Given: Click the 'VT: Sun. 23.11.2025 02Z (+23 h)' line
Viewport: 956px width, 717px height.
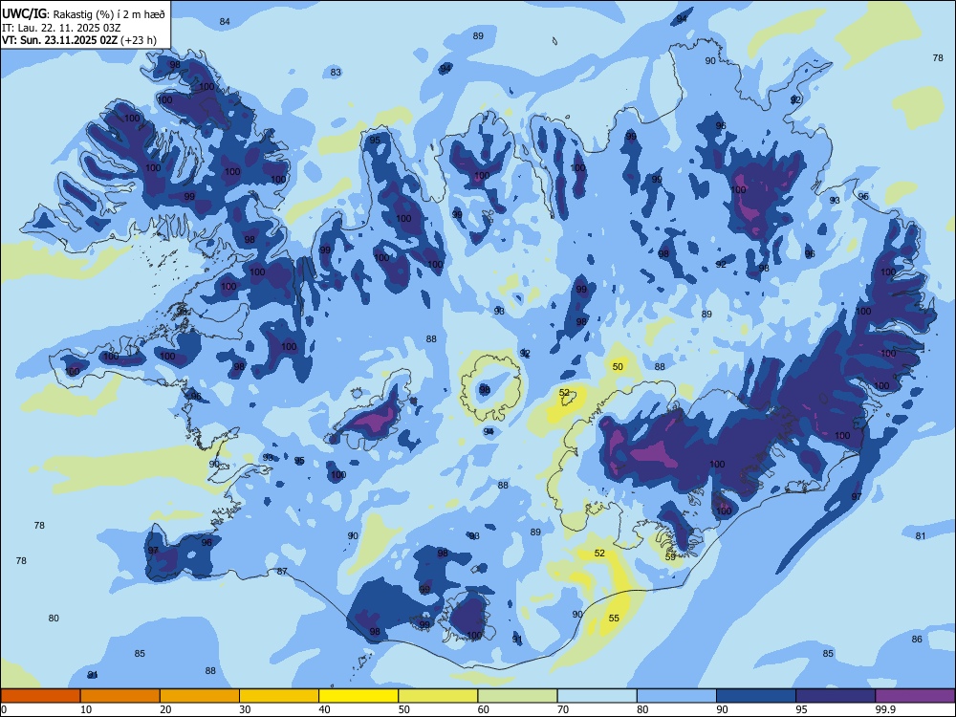Looking at the screenshot, I should [x=79, y=40].
